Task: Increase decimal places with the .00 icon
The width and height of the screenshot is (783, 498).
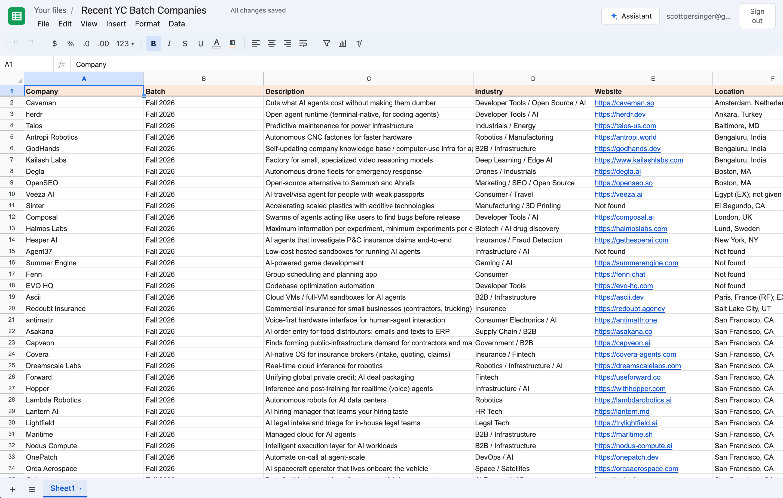Action: click(x=103, y=44)
